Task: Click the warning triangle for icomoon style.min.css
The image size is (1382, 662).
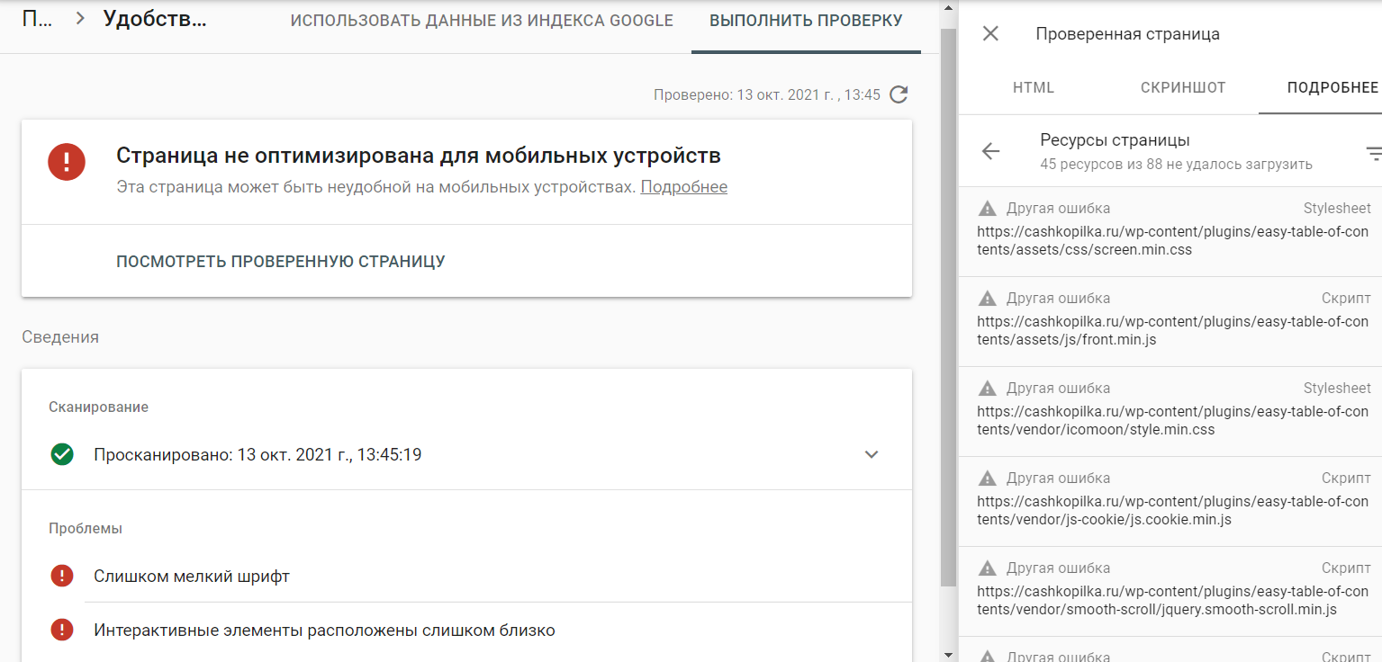Action: point(988,389)
